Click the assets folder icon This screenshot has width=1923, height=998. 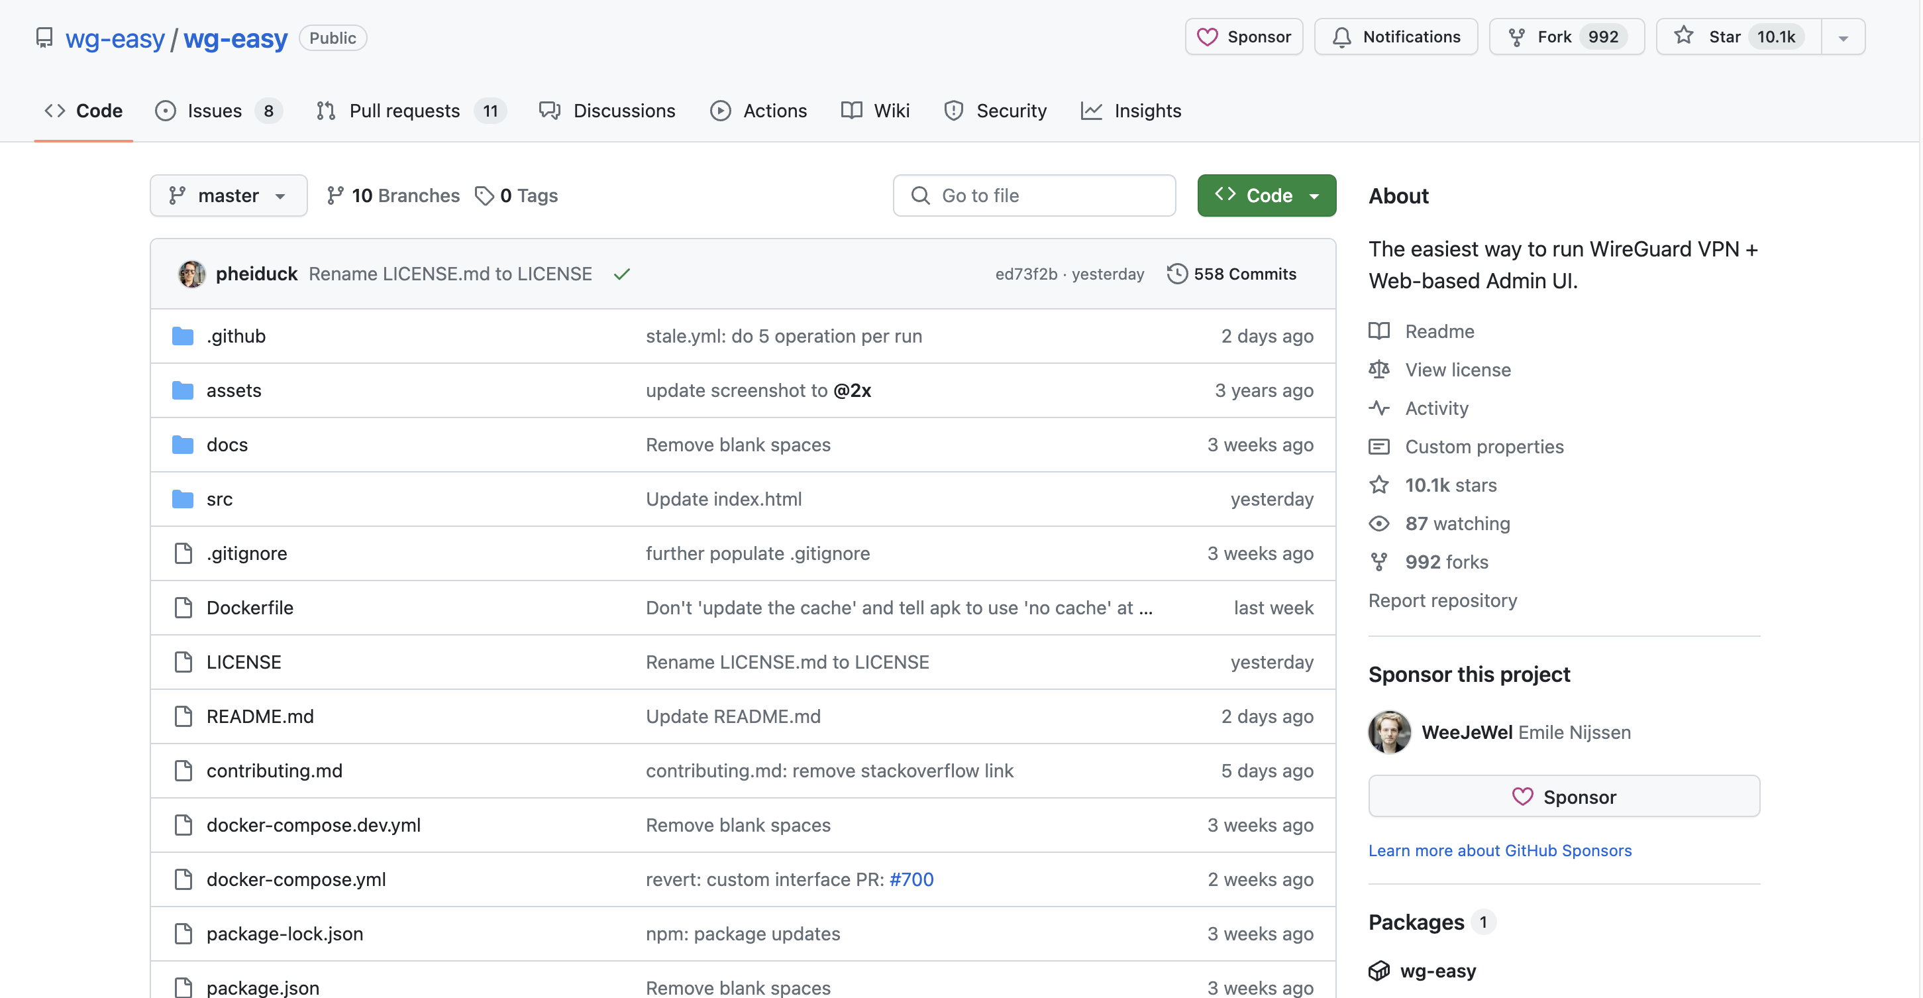click(182, 391)
